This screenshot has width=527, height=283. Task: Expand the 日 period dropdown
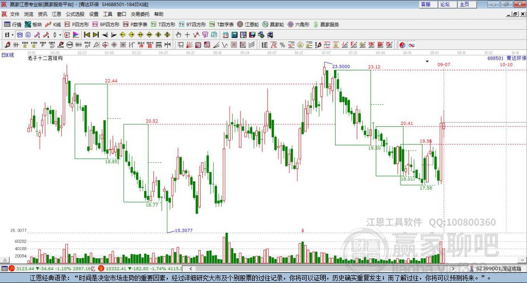pos(12,35)
